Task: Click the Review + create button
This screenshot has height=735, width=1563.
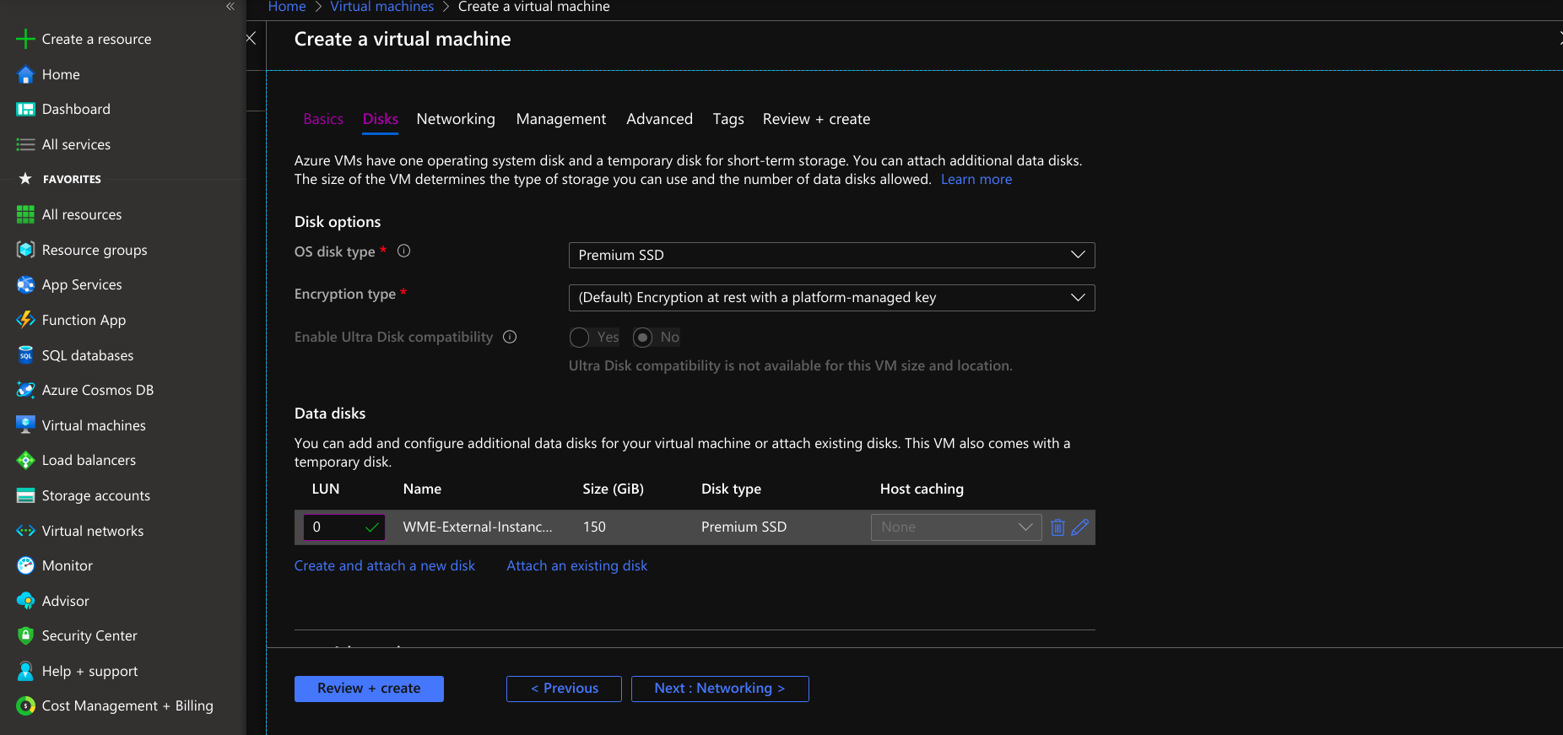Action: click(369, 689)
